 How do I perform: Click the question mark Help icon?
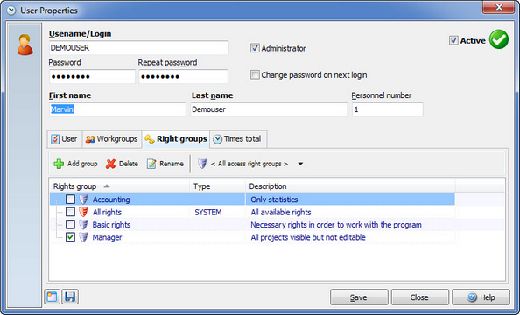click(x=472, y=297)
